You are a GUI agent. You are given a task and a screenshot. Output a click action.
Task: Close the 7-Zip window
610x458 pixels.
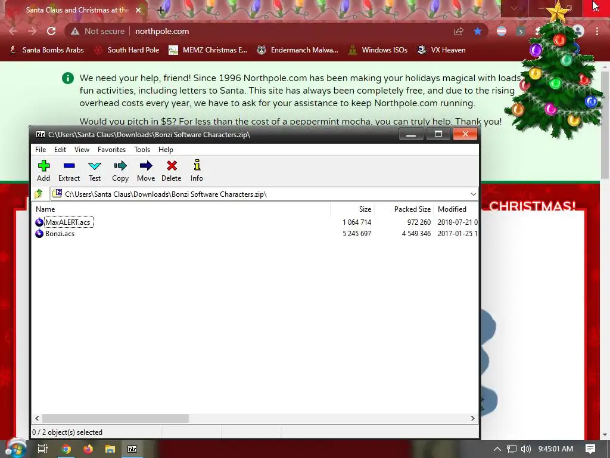(465, 134)
